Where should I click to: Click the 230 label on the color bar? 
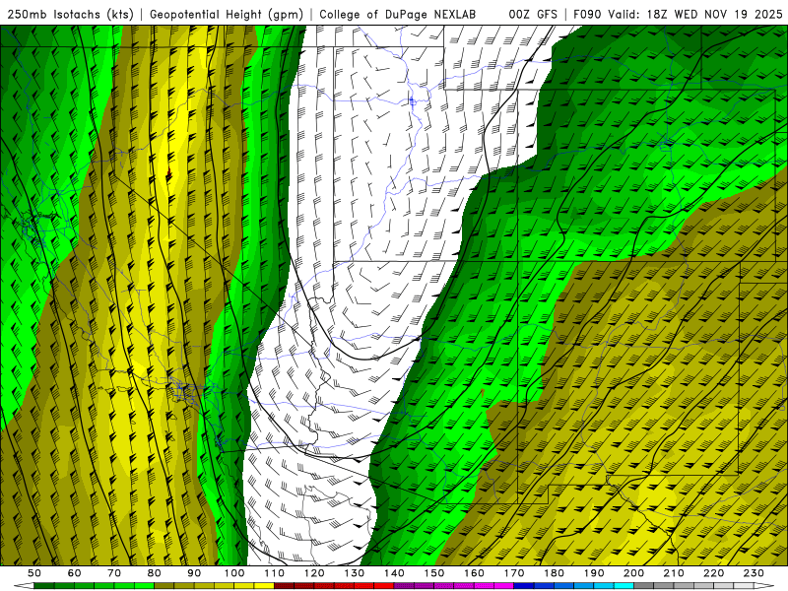754,573
